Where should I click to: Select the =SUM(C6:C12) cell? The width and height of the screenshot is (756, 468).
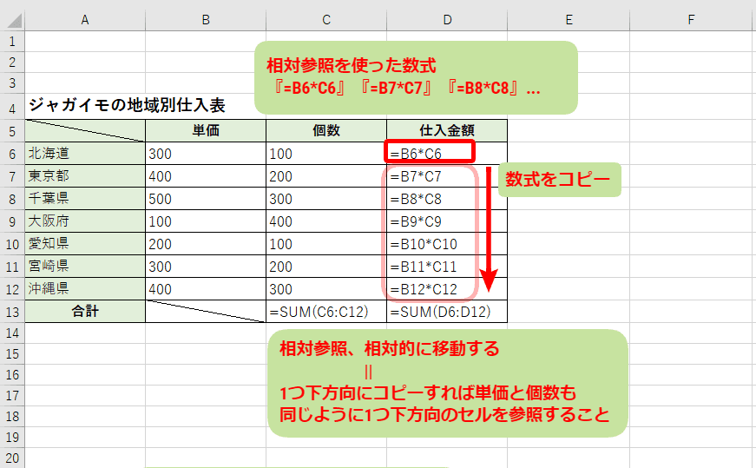click(x=326, y=311)
